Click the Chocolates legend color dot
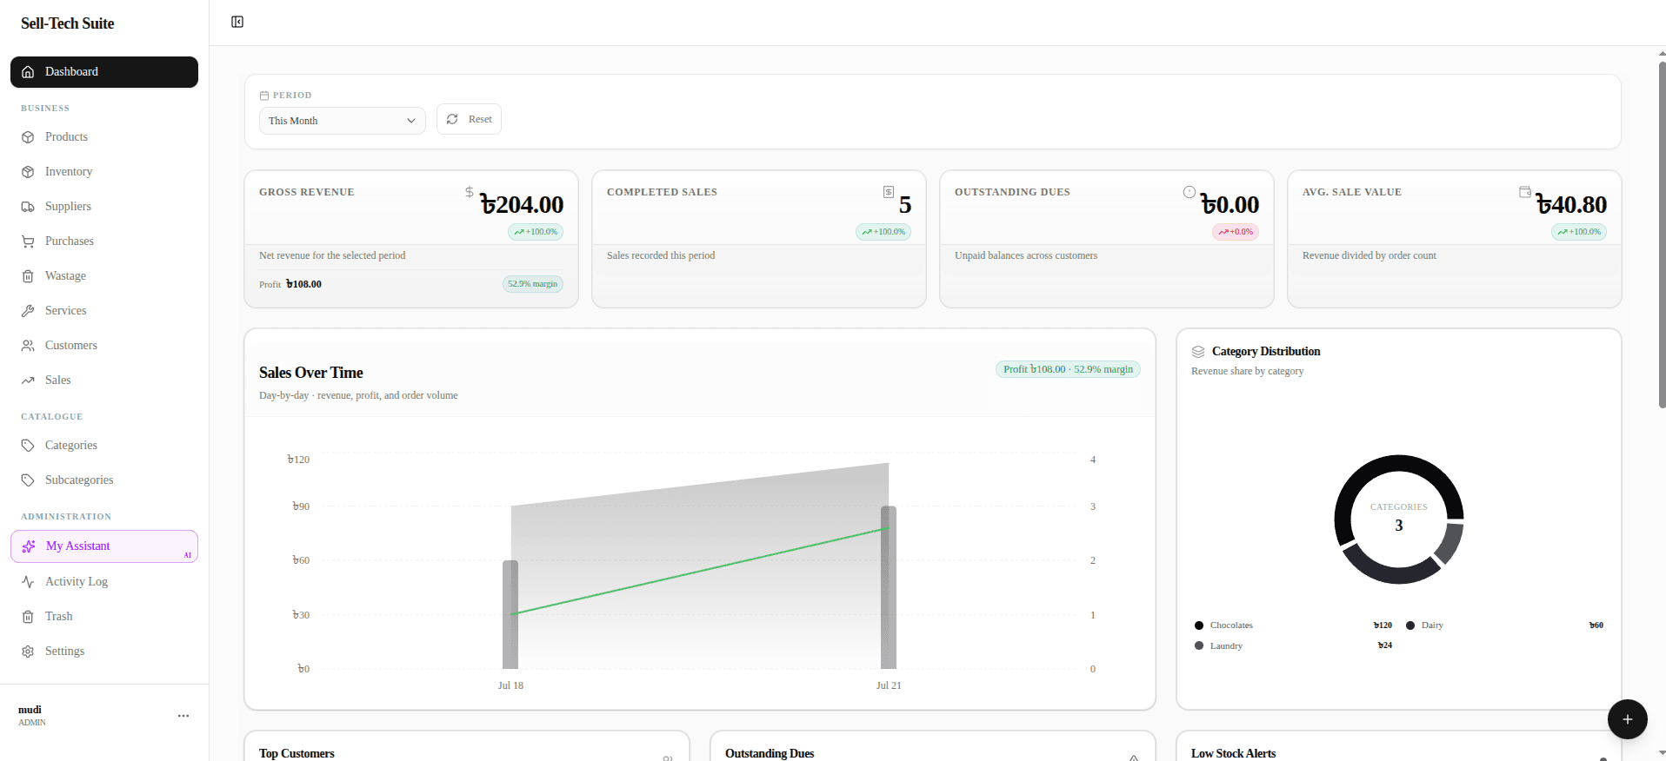The height and width of the screenshot is (761, 1666). (x=1199, y=625)
